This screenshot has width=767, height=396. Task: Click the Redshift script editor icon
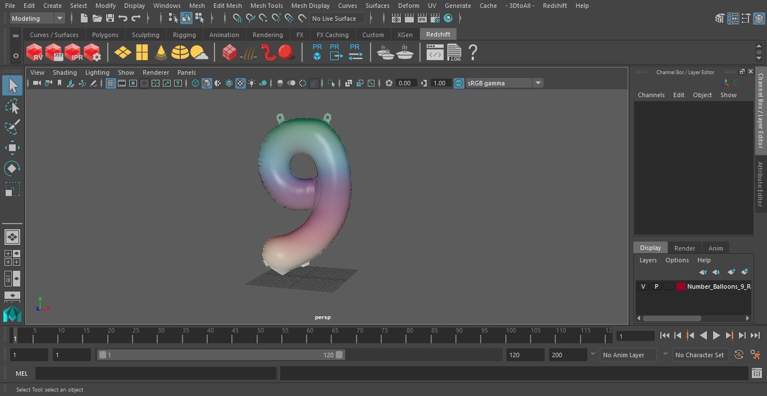tap(435, 53)
